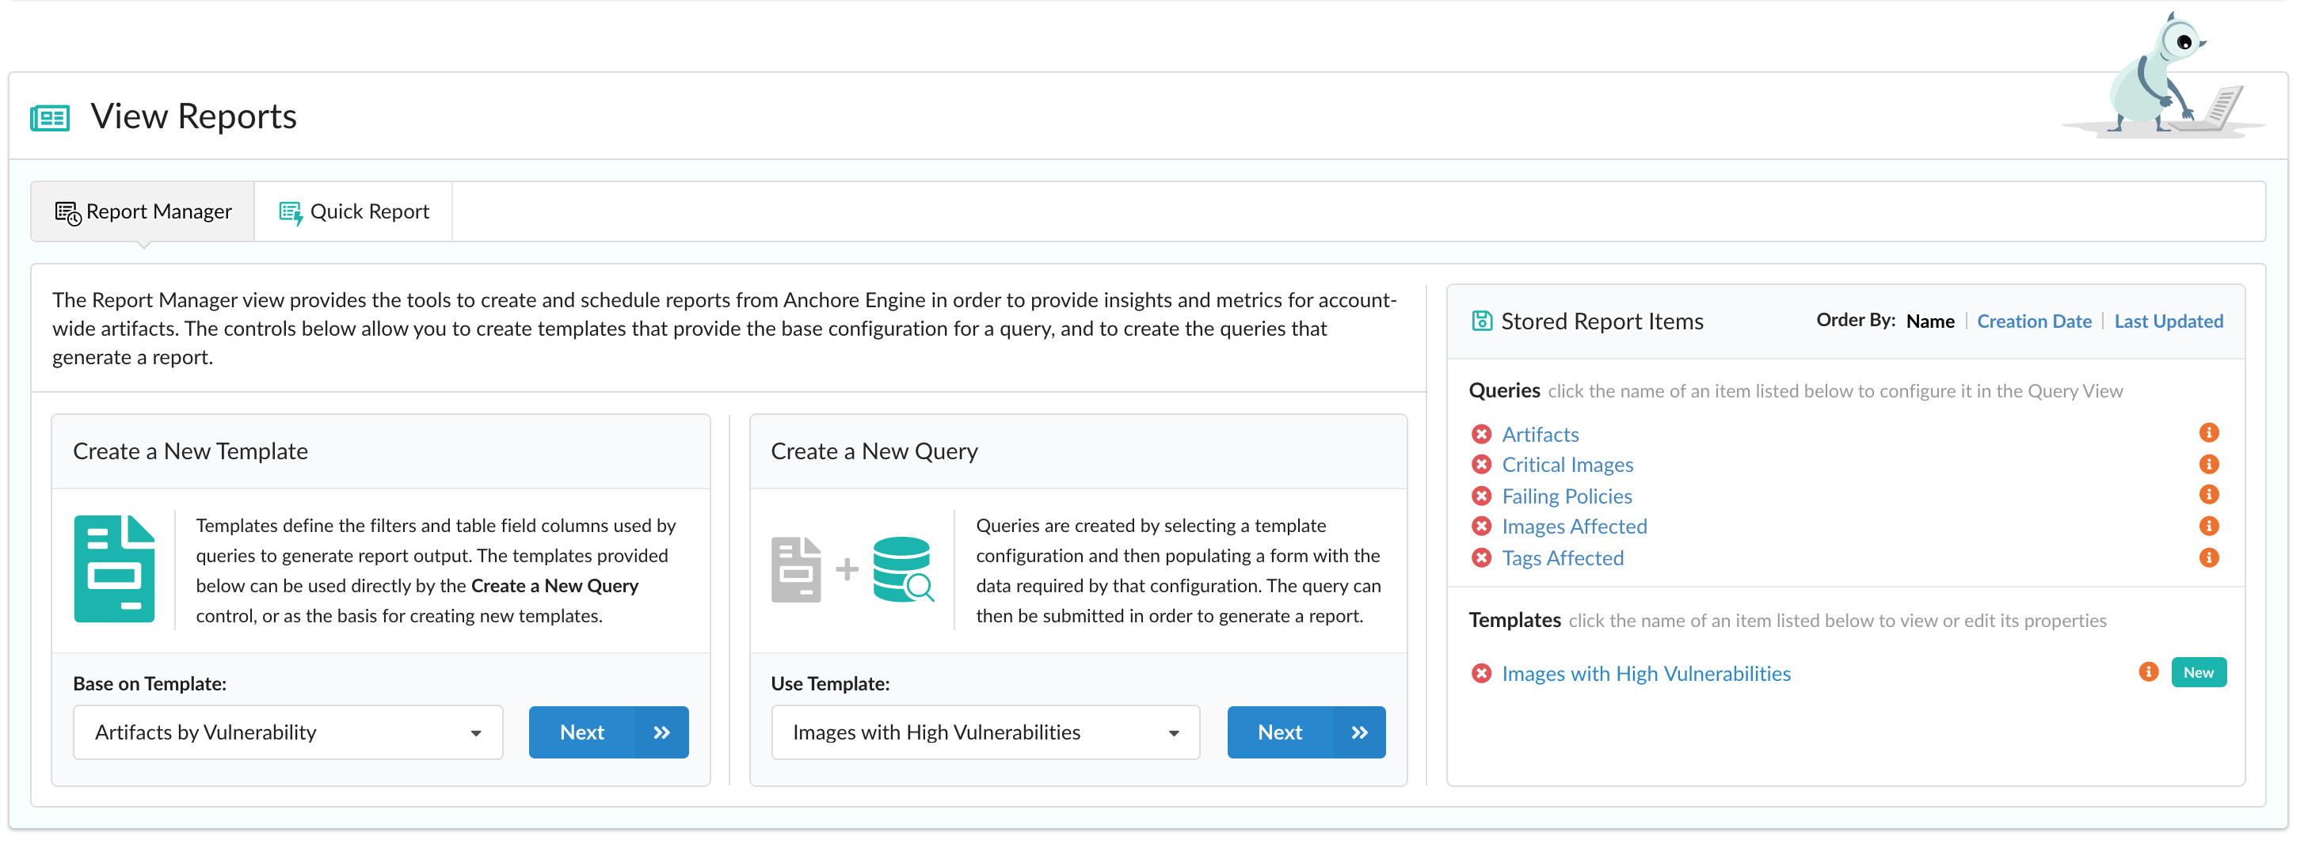Click Next to create a new query
The height and width of the screenshot is (844, 2308).
click(1306, 732)
